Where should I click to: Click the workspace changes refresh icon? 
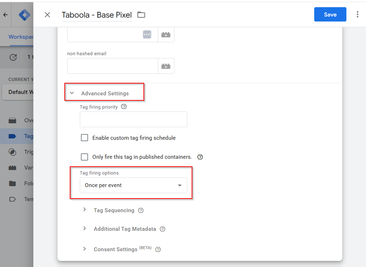pyautogui.click(x=13, y=57)
